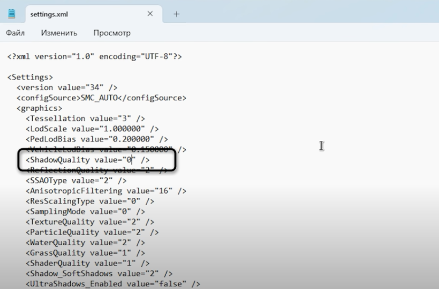This screenshot has width=439, height=289.
Task: Click the ShadowQuality value line
Action: coord(88,160)
